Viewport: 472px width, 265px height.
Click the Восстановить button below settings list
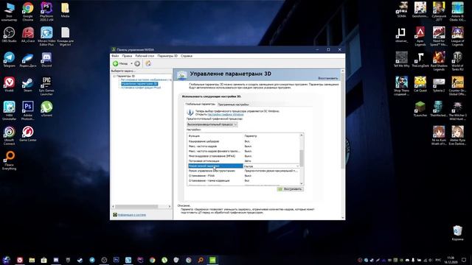point(290,189)
